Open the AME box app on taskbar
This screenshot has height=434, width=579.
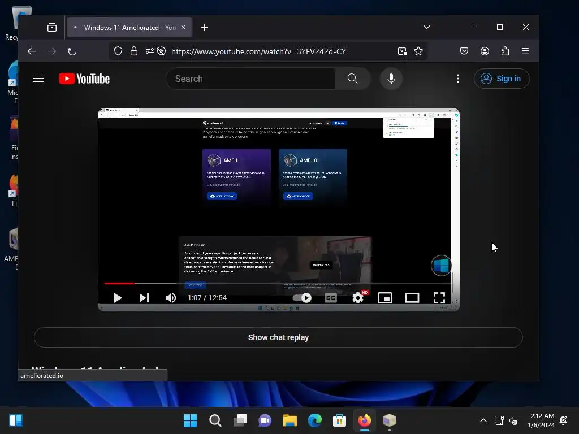point(389,420)
